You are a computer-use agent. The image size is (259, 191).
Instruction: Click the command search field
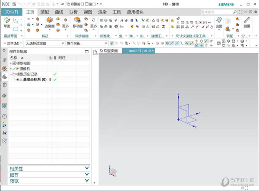click(x=219, y=12)
